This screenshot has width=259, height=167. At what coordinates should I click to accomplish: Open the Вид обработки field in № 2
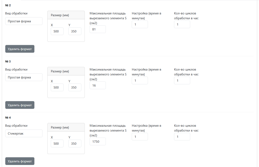coord(24,21)
